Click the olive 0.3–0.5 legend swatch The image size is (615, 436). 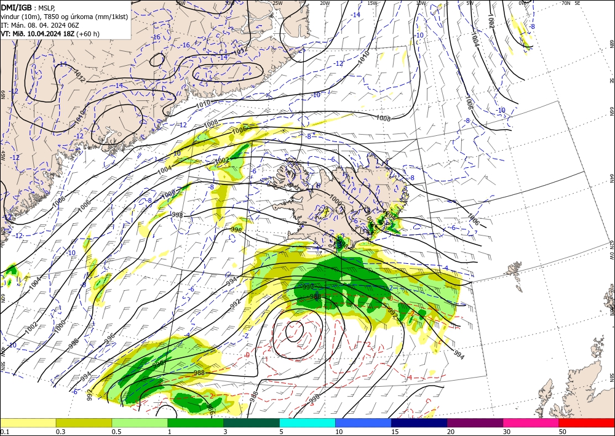[84, 422]
